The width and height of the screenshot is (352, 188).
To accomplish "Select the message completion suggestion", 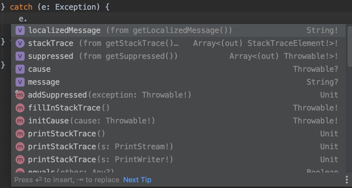I will click(x=178, y=82).
